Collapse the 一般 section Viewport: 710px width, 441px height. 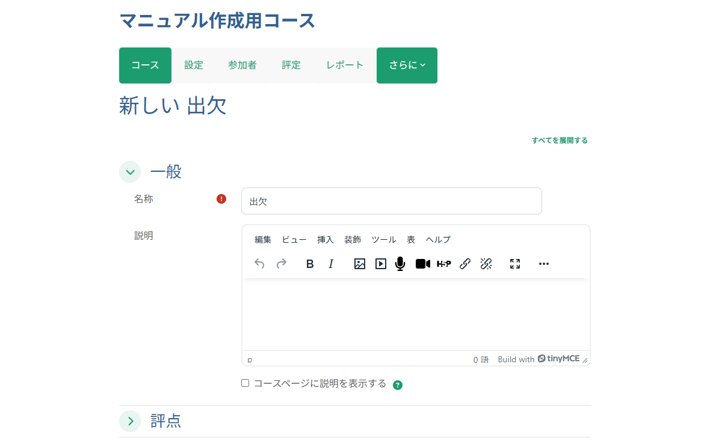pos(130,172)
